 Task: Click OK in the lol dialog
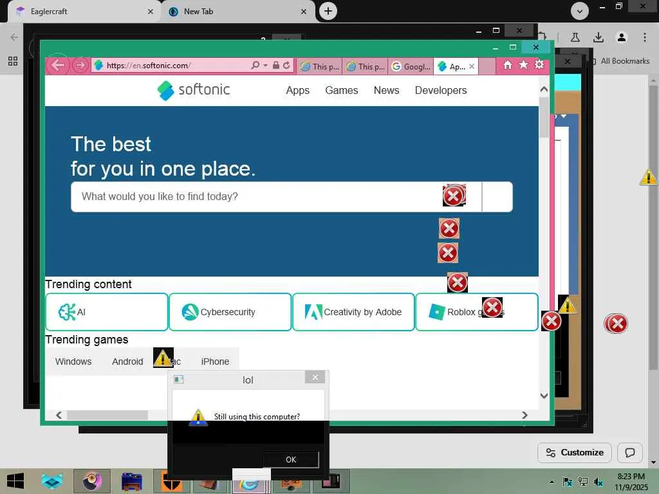tap(291, 459)
